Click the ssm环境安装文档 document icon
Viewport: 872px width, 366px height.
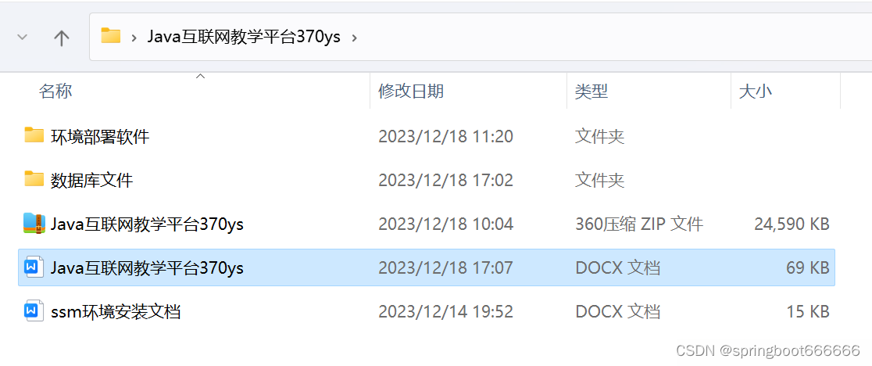pos(34,311)
